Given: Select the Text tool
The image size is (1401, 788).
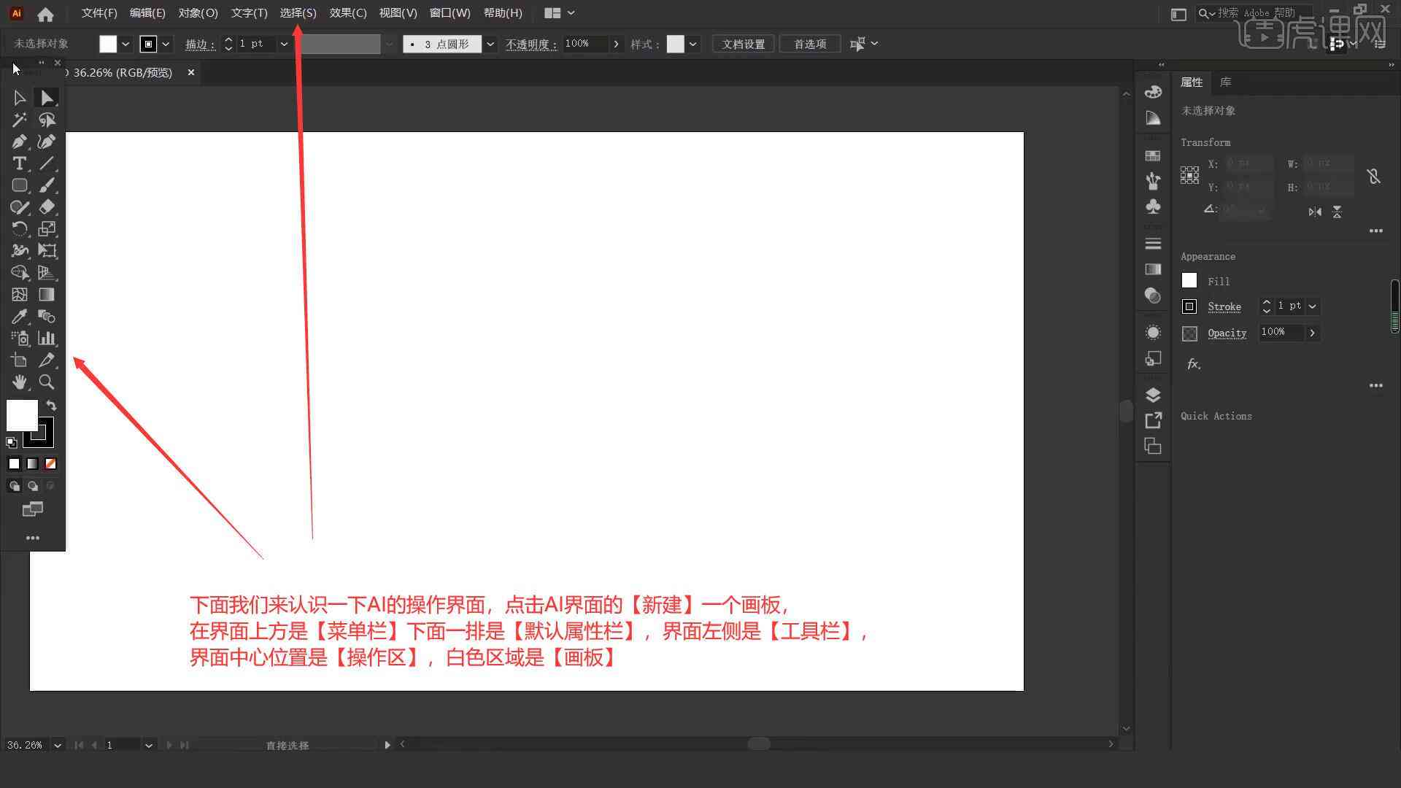Looking at the screenshot, I should tap(19, 163).
